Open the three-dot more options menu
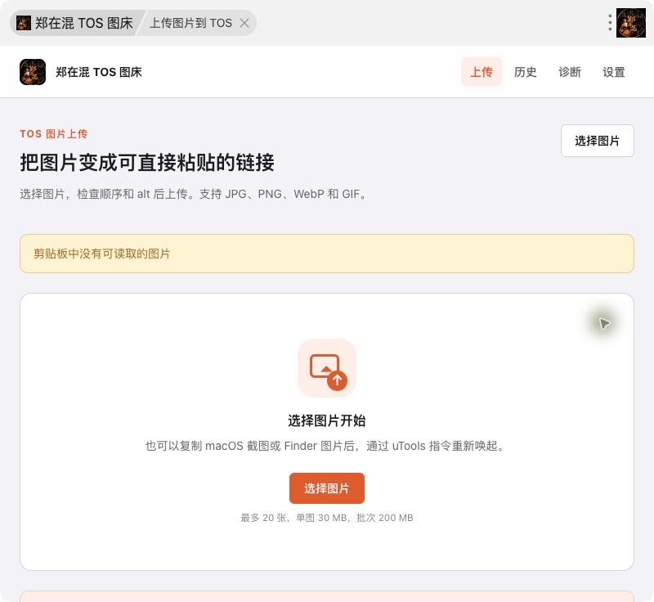 tap(610, 23)
